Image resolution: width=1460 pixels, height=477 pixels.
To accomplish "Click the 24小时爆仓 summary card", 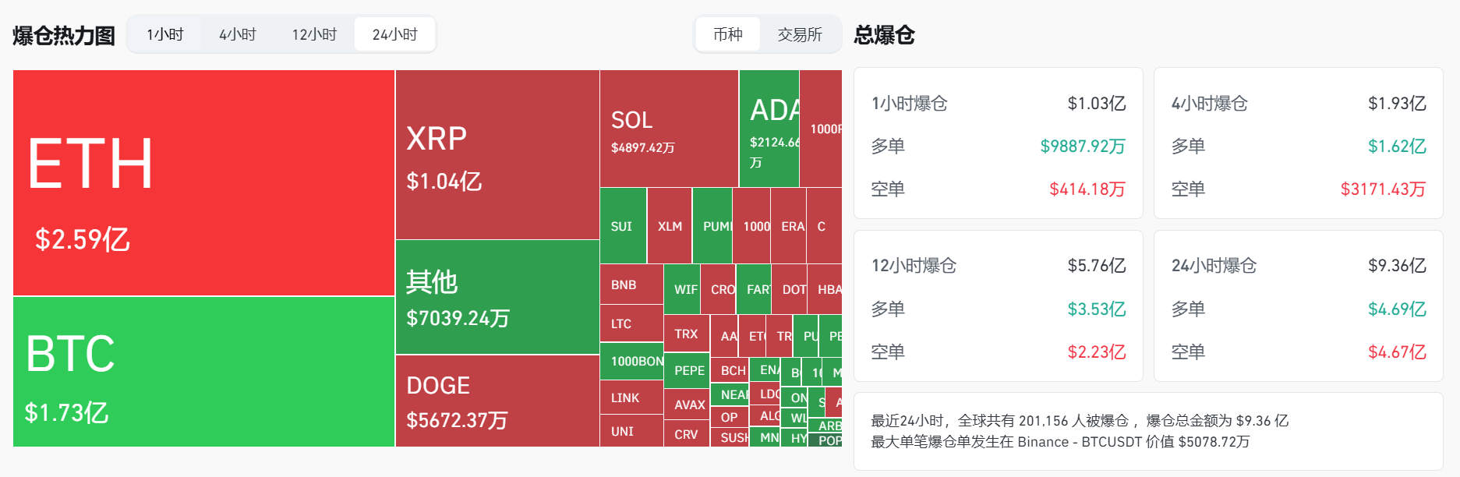I will coord(1298,306).
